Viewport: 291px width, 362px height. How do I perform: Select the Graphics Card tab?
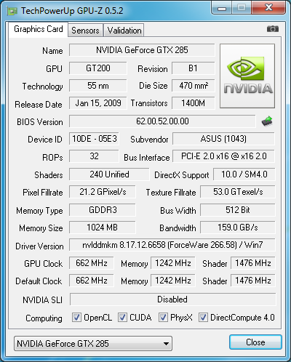pos(39,29)
